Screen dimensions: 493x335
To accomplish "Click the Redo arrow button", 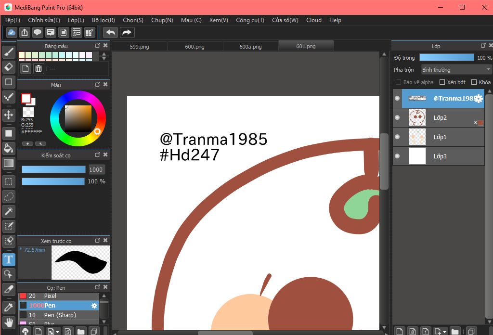I will point(127,32).
